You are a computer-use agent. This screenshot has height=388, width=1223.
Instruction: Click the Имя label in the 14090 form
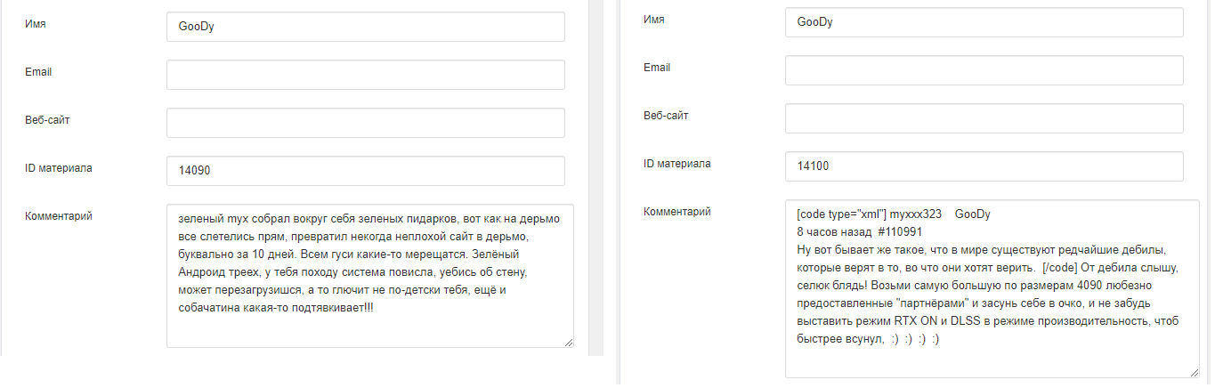point(36,23)
